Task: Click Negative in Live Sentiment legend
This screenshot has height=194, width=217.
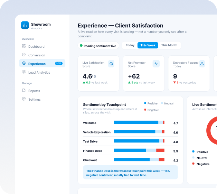Action: pyautogui.click(x=201, y=164)
